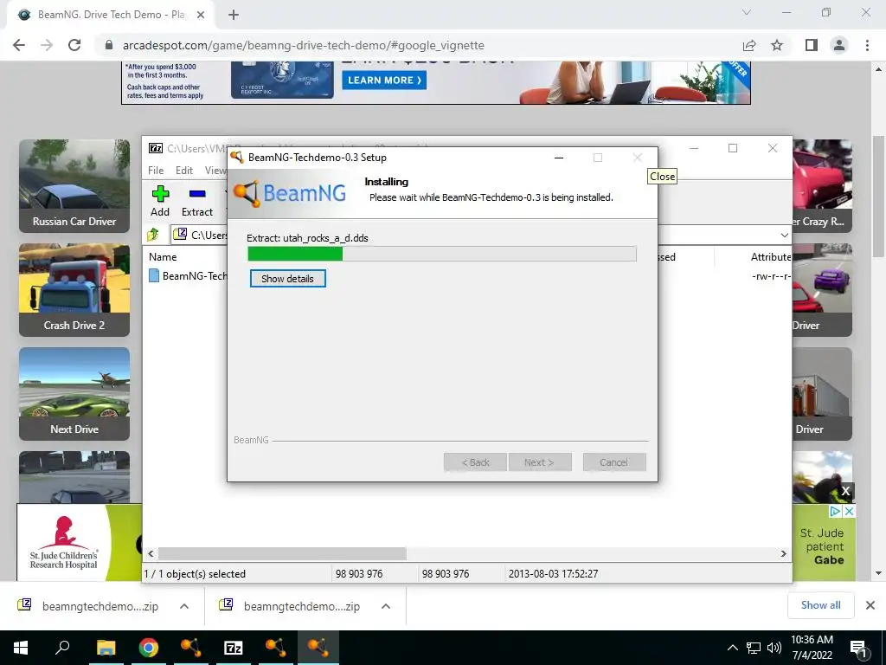
Task: Switch to Chrome in the taskbar
Action: pyautogui.click(x=149, y=648)
